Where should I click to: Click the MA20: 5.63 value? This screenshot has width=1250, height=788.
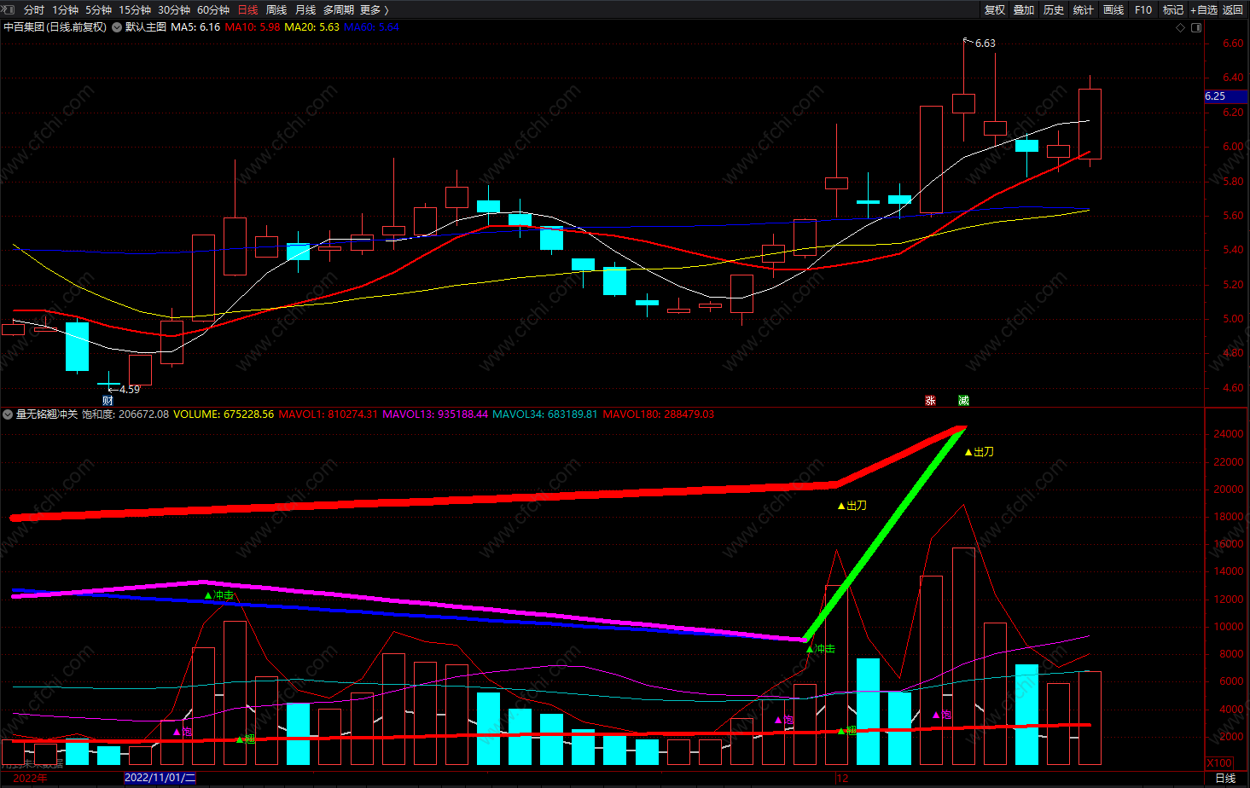point(311,27)
